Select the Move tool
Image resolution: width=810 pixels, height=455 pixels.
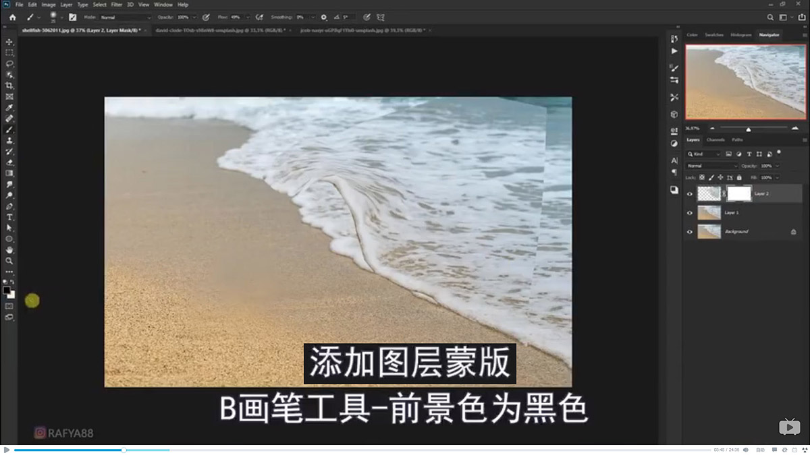(x=9, y=41)
